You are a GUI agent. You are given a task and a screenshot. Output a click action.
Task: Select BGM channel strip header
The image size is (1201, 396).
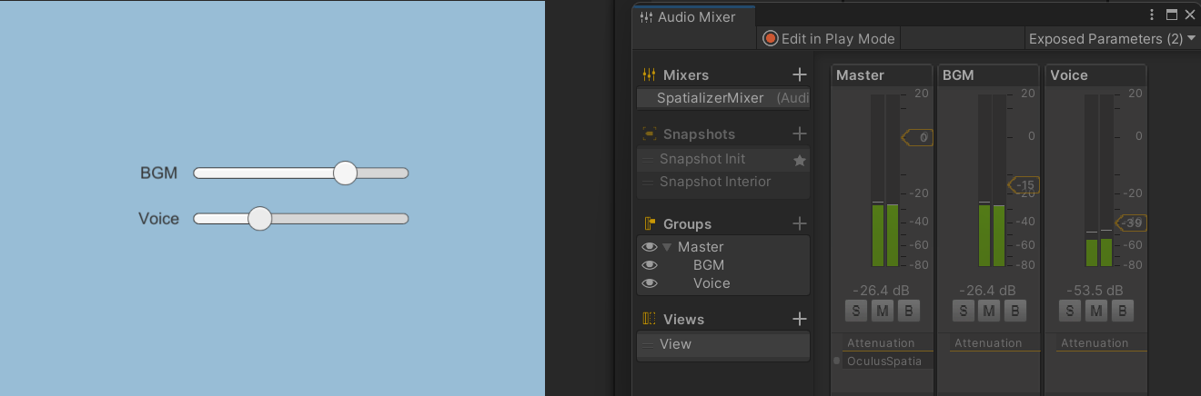(x=988, y=75)
